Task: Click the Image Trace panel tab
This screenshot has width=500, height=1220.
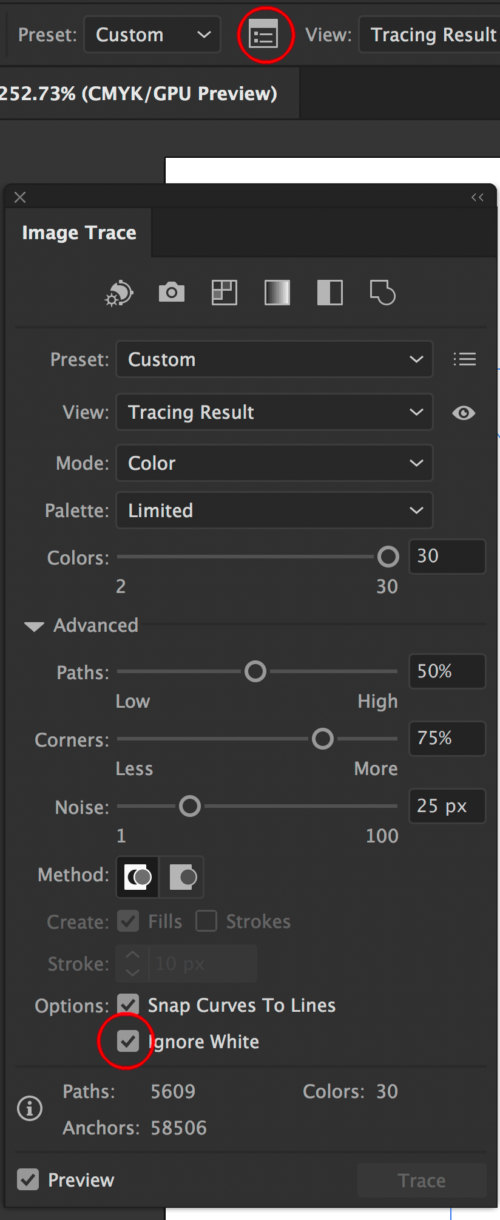Action: 79,232
